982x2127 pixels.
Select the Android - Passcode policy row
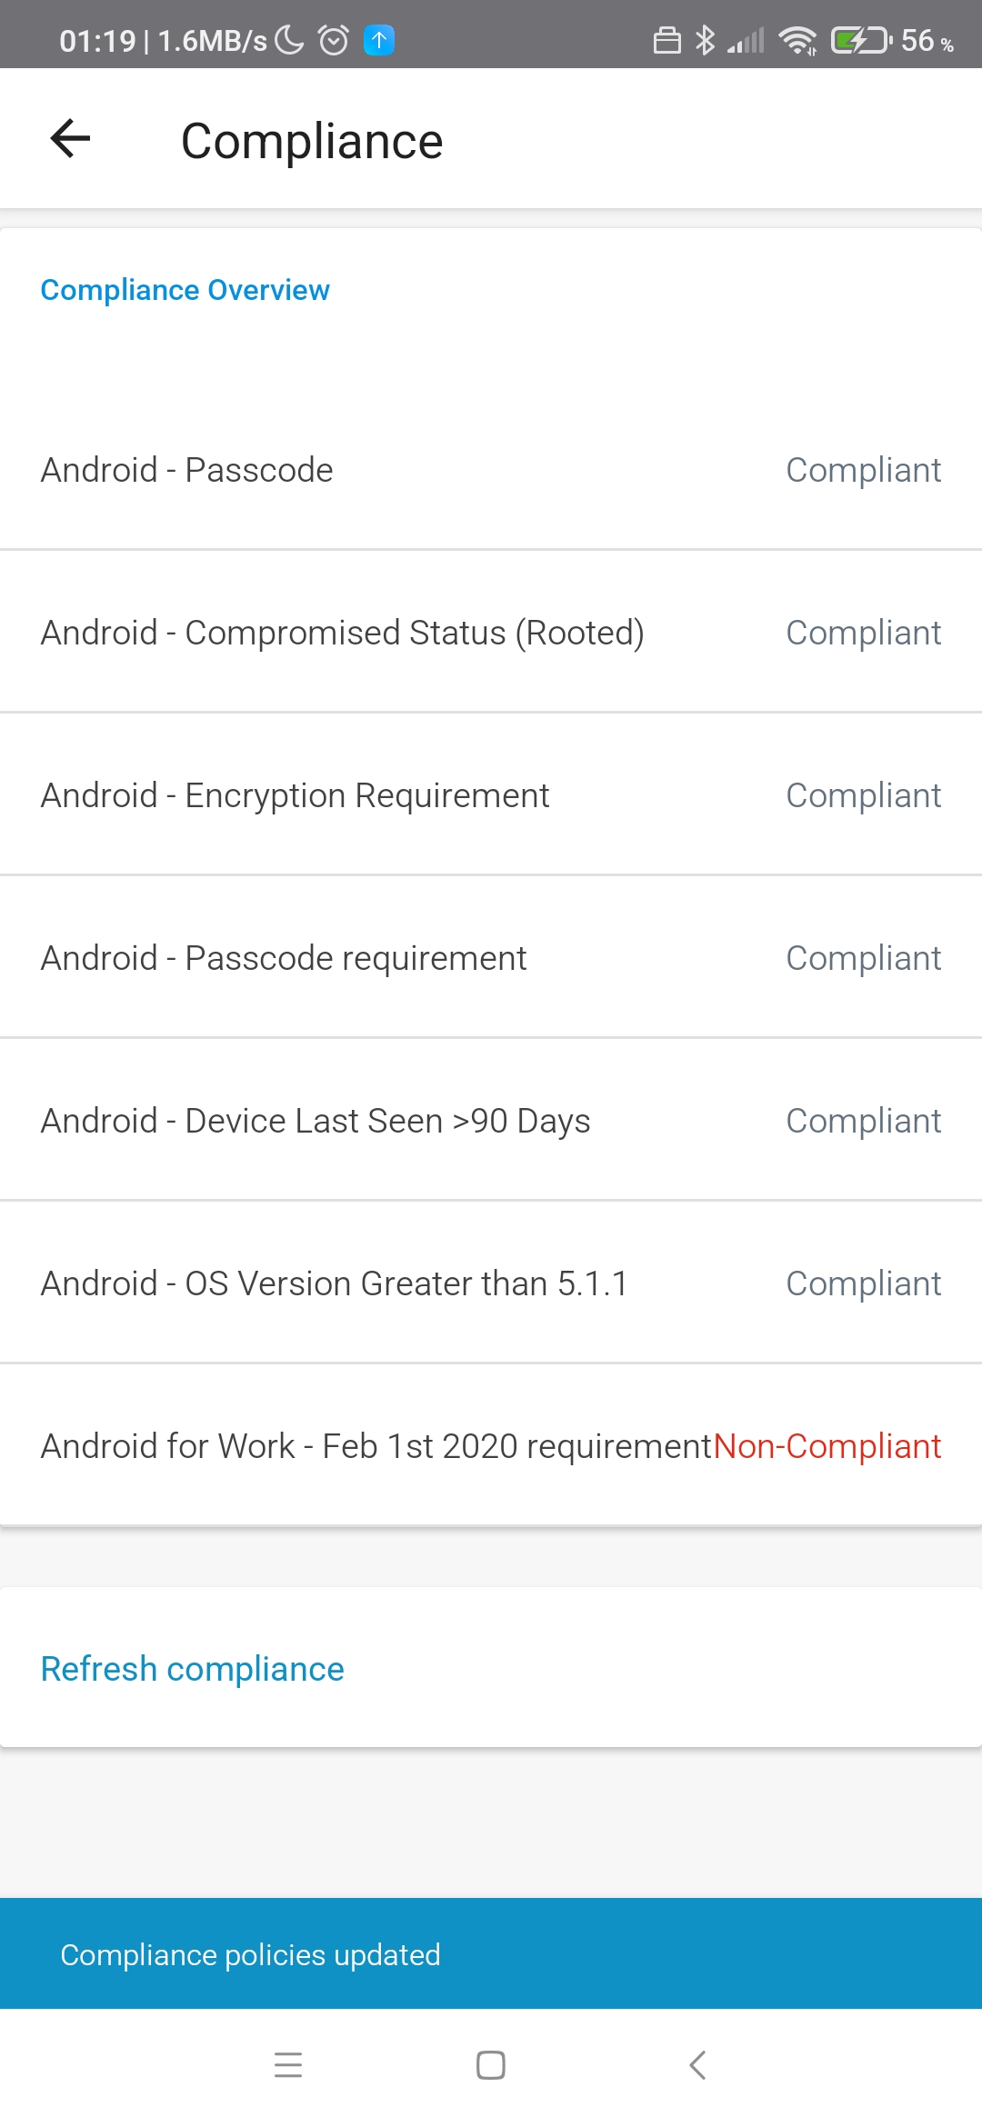click(x=491, y=470)
